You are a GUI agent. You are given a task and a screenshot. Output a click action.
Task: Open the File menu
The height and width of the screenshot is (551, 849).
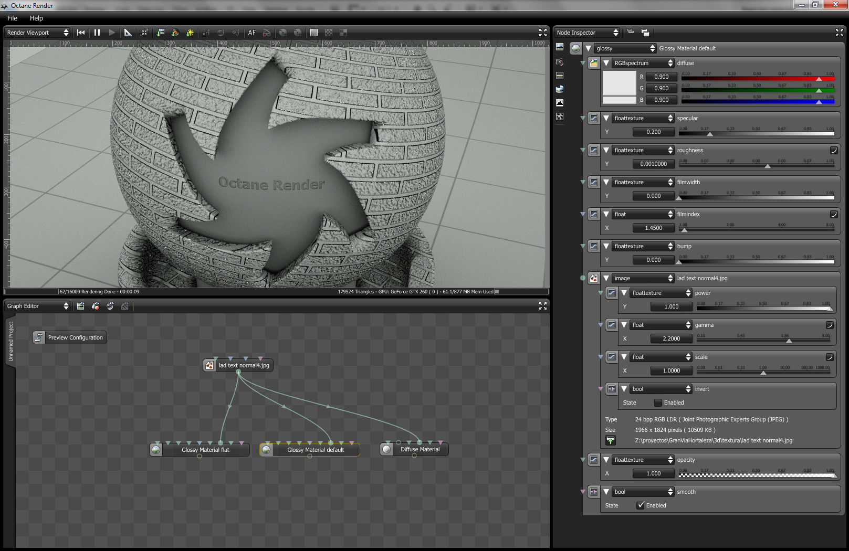[12, 18]
